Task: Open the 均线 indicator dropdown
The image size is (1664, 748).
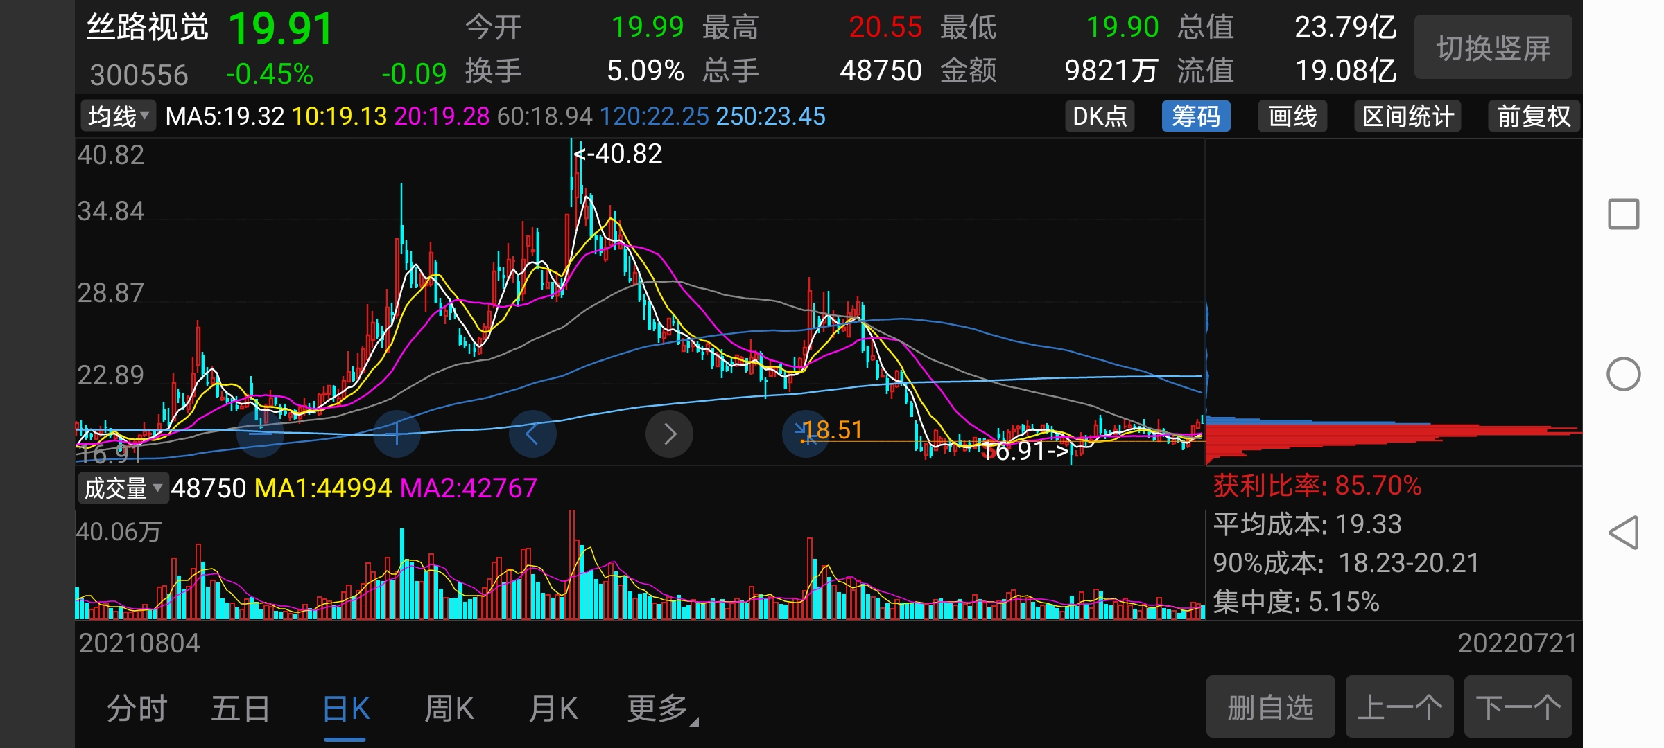Action: [119, 116]
